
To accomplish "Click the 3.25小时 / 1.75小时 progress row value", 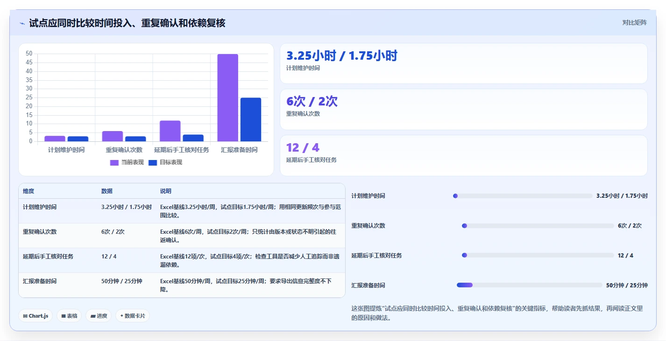I will pyautogui.click(x=622, y=196).
